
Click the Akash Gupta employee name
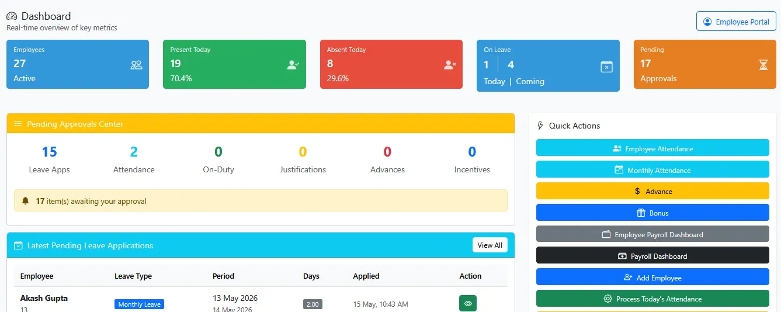(x=44, y=298)
